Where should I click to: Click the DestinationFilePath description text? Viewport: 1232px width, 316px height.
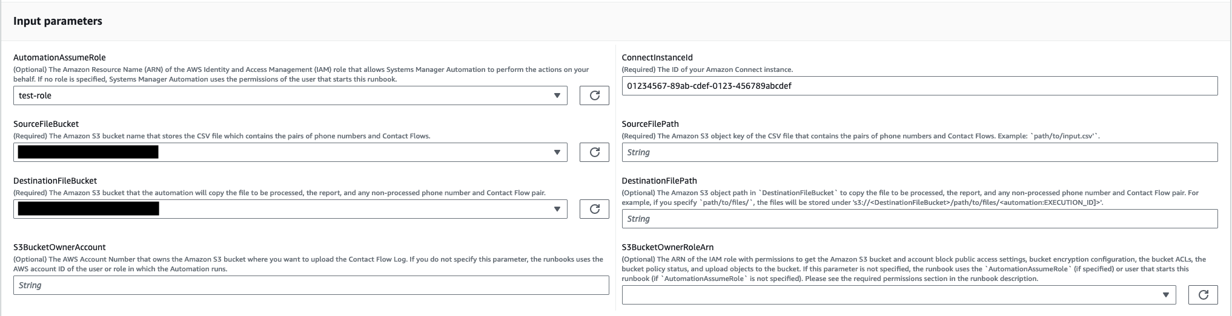(x=910, y=198)
